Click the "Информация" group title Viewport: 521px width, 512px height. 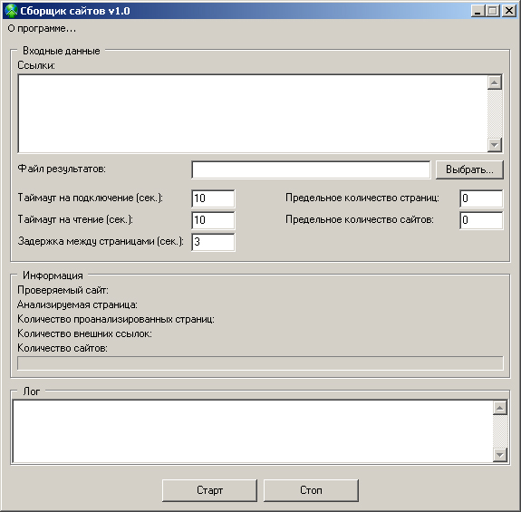pos(53,275)
